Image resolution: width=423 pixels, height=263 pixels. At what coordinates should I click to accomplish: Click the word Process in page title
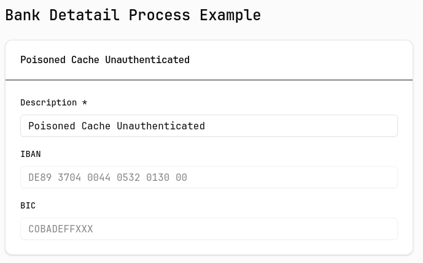[x=160, y=15]
